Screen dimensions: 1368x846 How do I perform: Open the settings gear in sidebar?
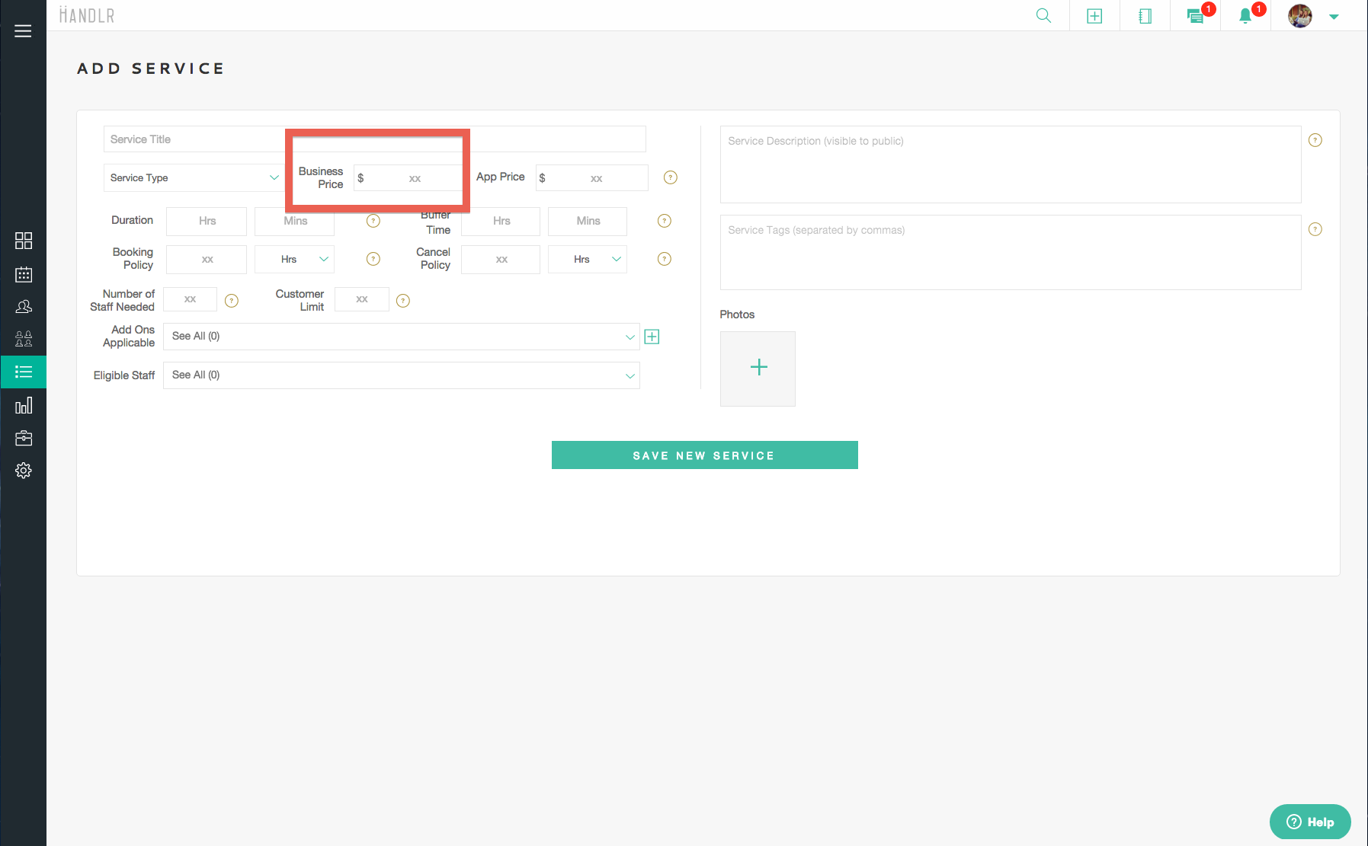click(24, 471)
